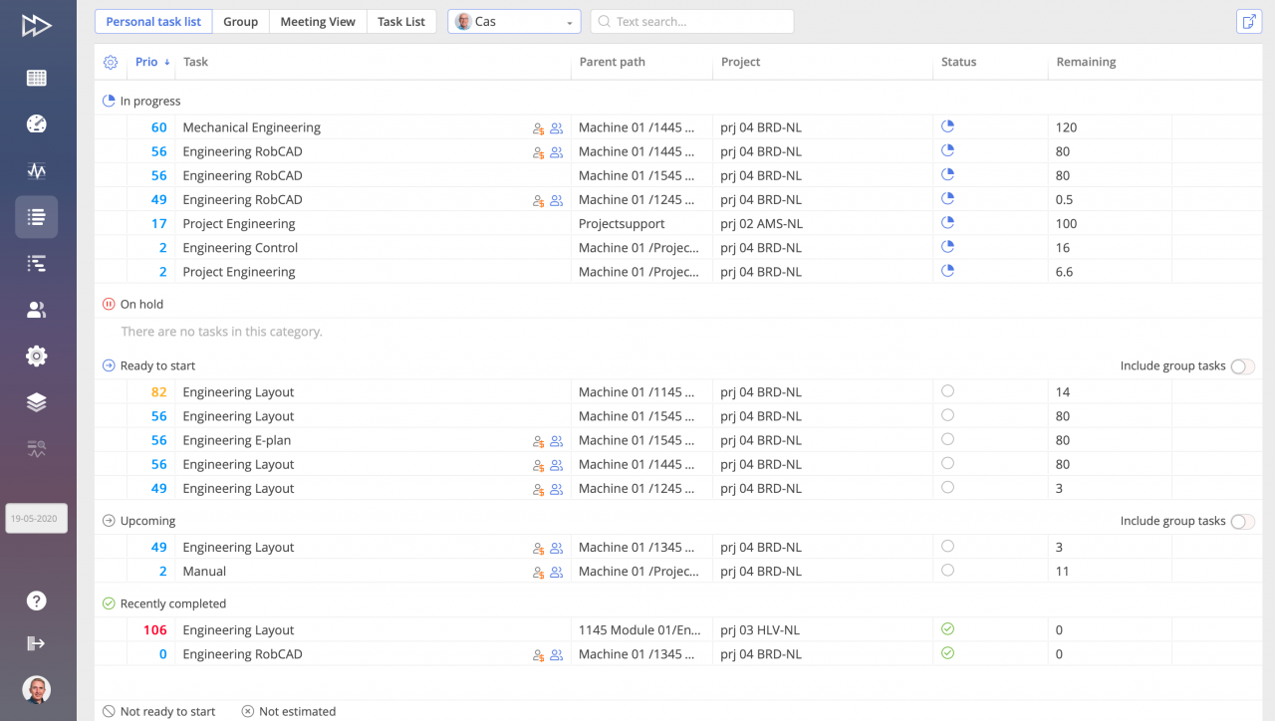Click the group assignment icon on Mechanical Engineering row
1275x721 pixels.
(x=556, y=127)
